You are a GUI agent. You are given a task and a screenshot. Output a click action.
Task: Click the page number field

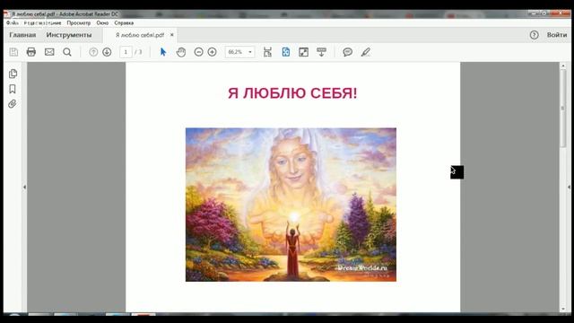[126, 52]
